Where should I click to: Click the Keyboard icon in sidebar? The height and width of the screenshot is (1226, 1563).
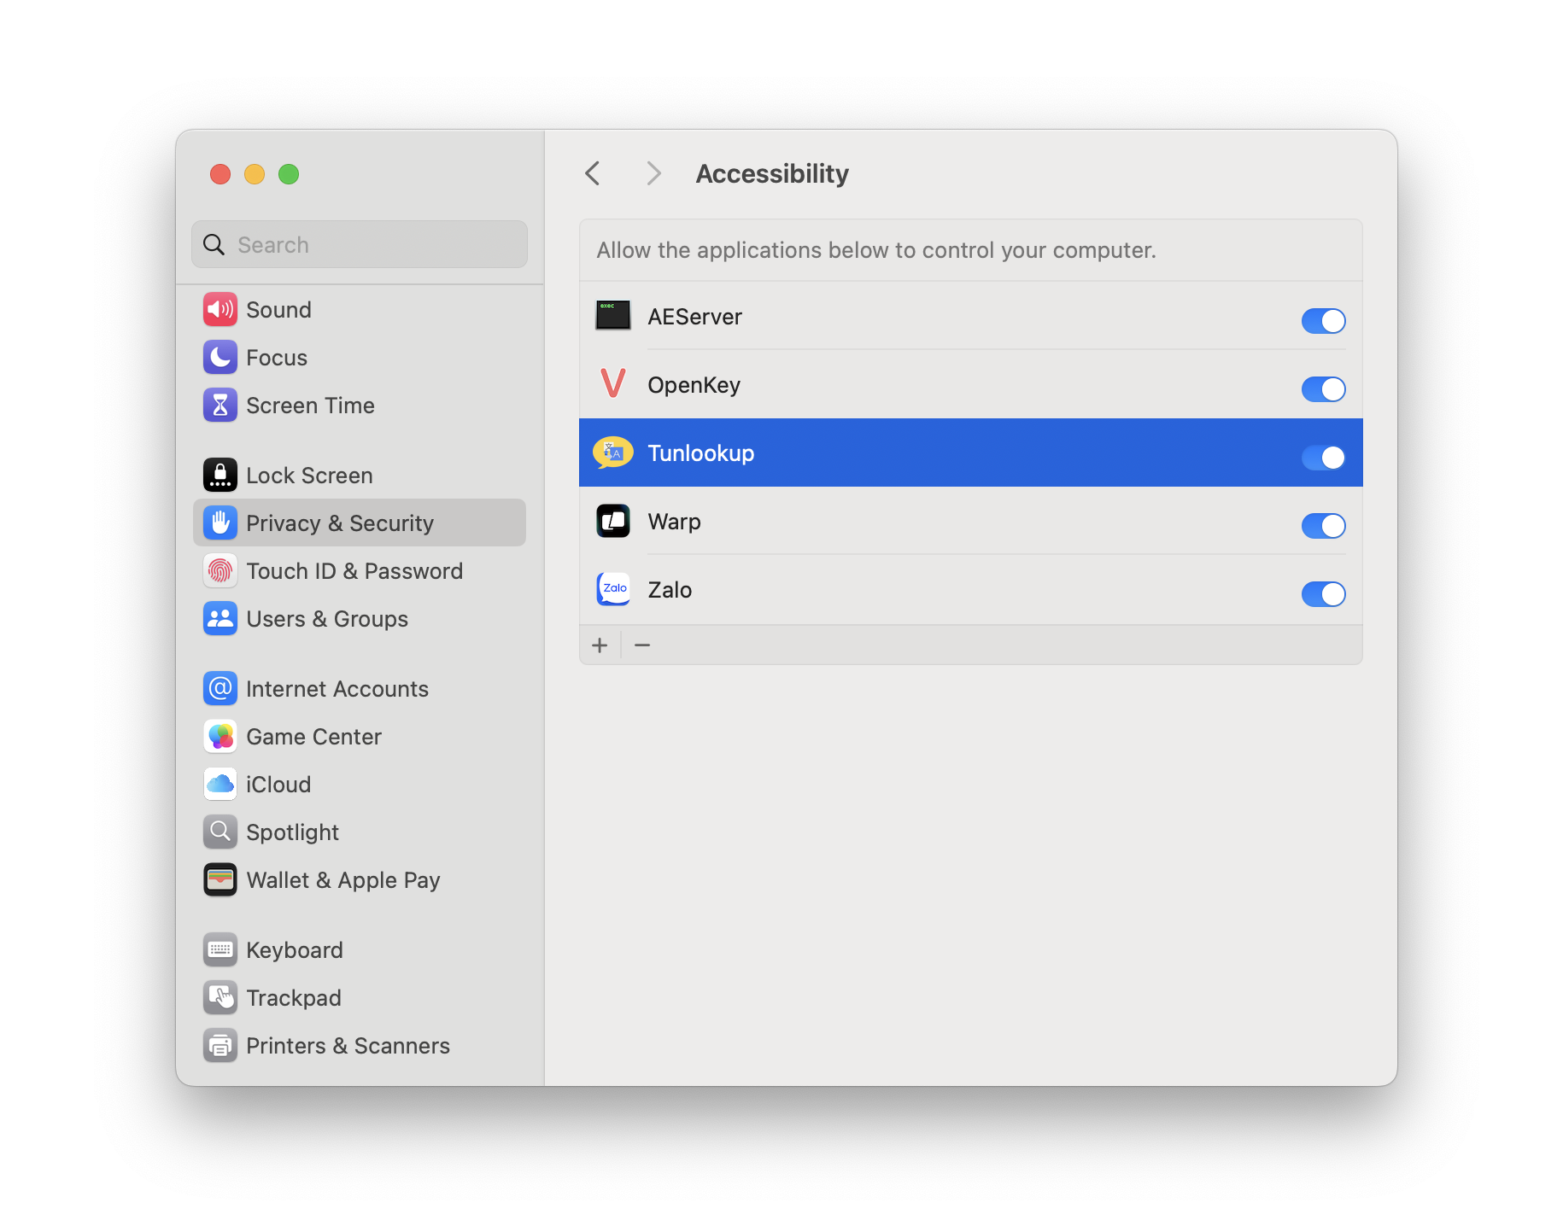pyautogui.click(x=220, y=949)
